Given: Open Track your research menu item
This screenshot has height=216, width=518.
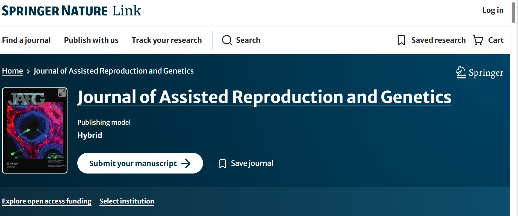Looking at the screenshot, I should pos(167,40).
